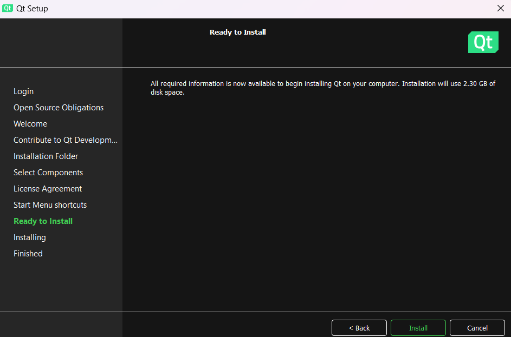Select the Select Components step
The height and width of the screenshot is (337, 511).
click(x=48, y=173)
